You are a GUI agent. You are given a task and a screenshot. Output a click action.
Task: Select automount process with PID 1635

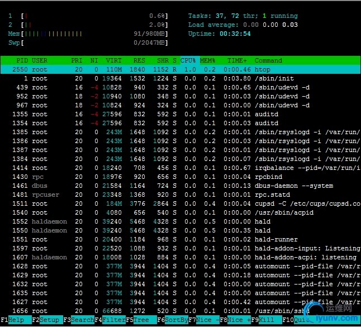[x=180, y=293]
